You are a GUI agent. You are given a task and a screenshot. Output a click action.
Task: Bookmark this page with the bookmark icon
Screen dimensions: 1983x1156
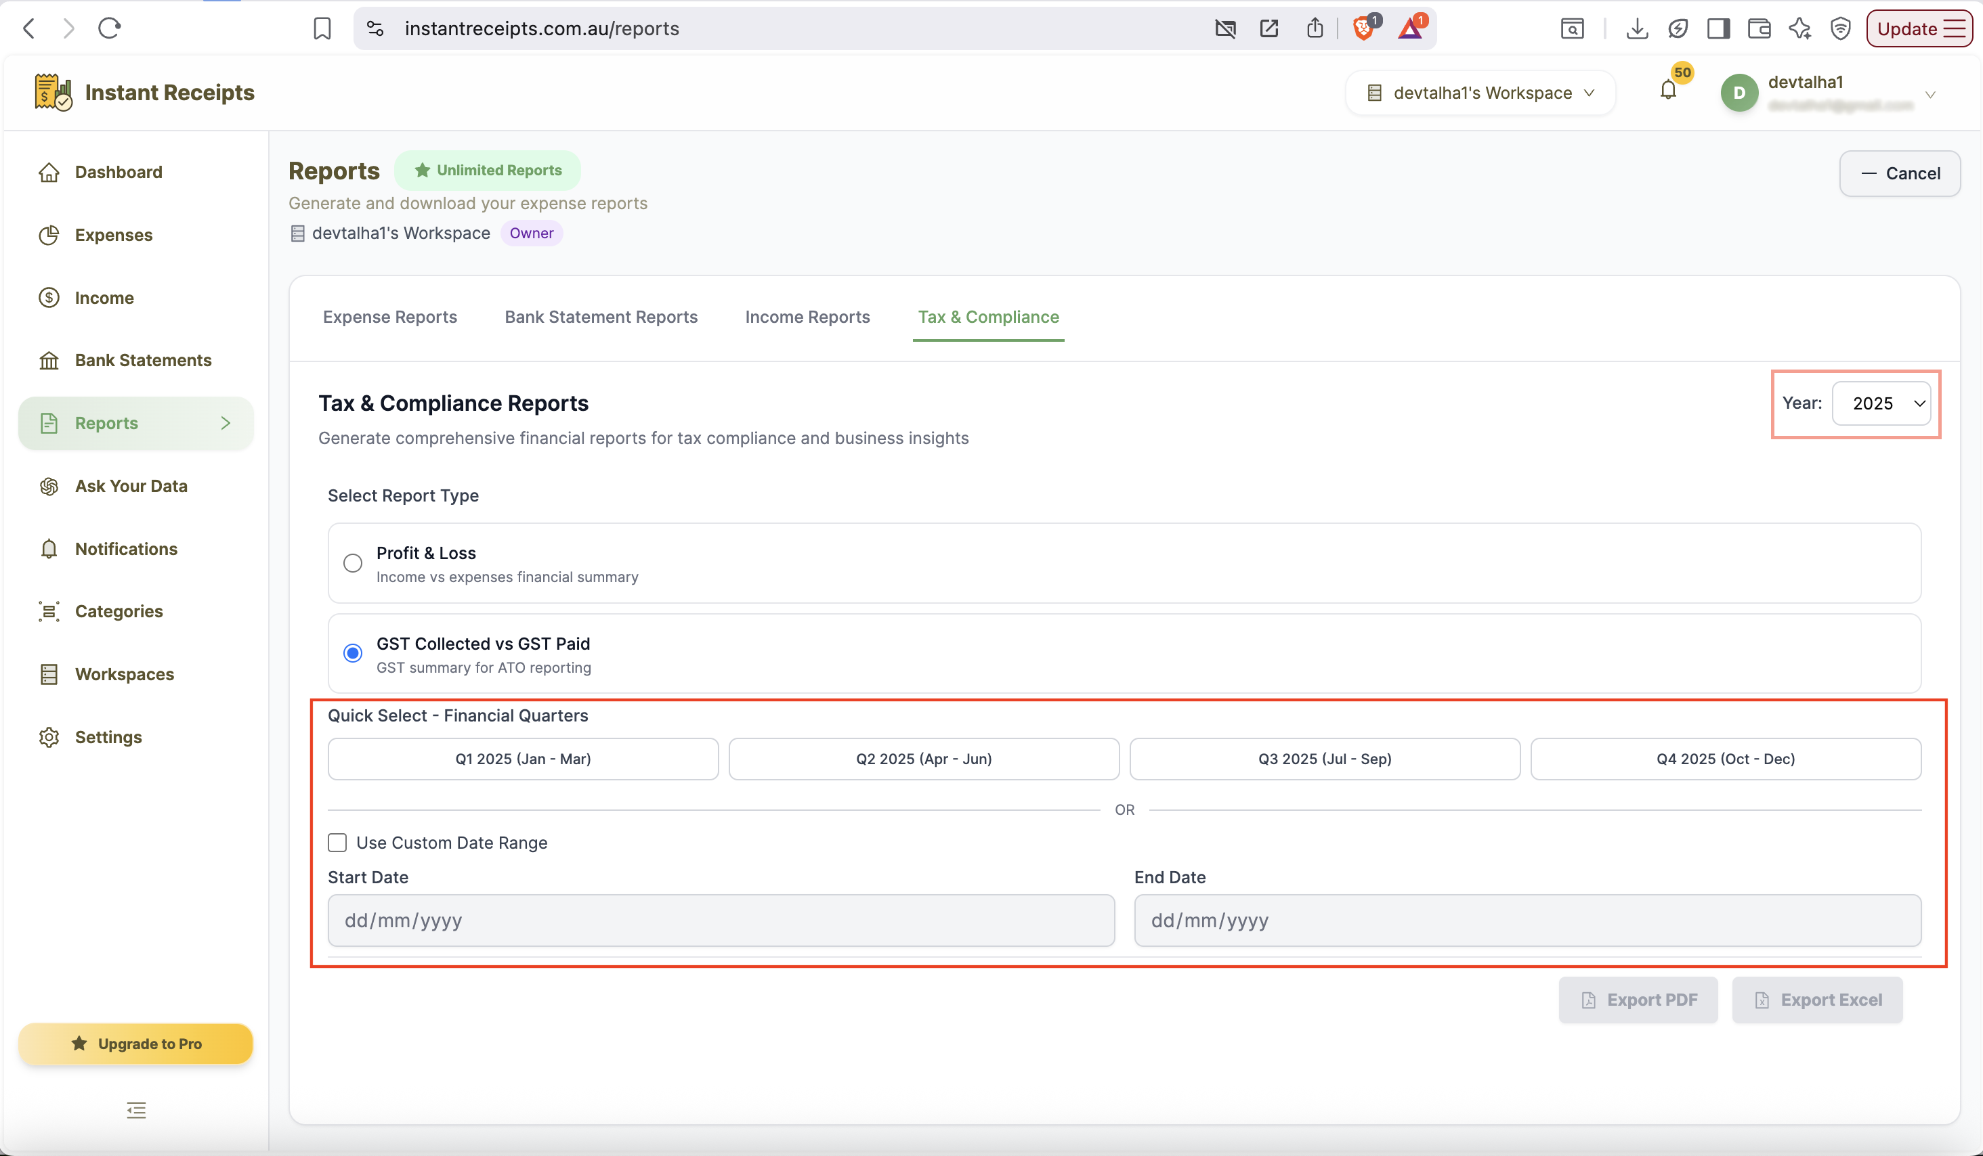coord(322,29)
